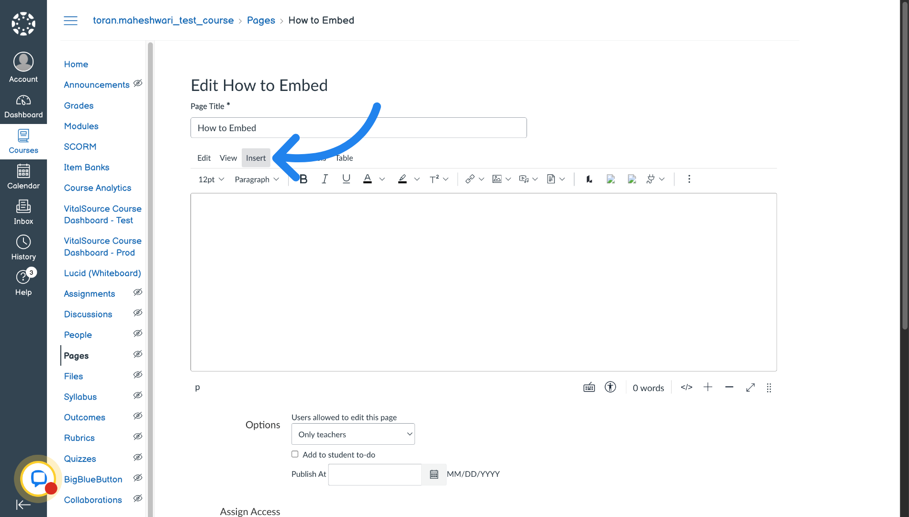
Task: Open the Help menu
Action: tap(23, 283)
